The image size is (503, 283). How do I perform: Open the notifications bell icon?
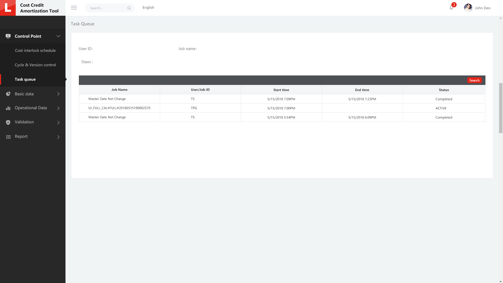tap(451, 8)
